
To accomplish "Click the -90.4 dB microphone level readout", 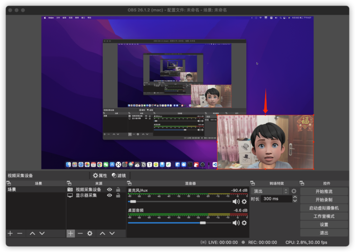I will click(239, 190).
